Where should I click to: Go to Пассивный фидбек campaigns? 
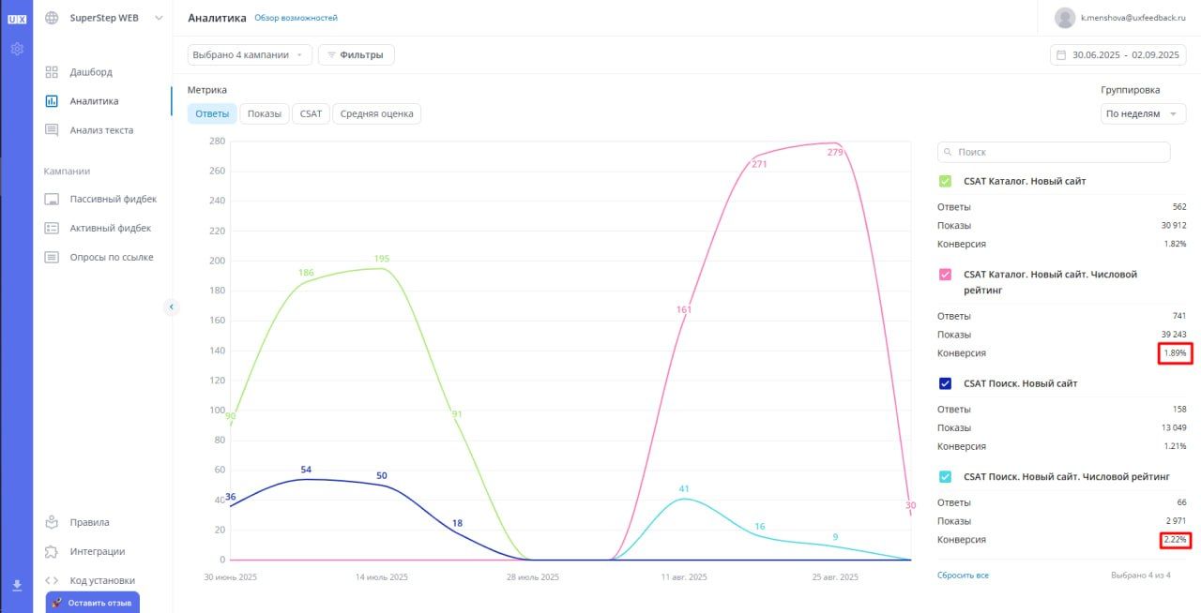click(113, 199)
